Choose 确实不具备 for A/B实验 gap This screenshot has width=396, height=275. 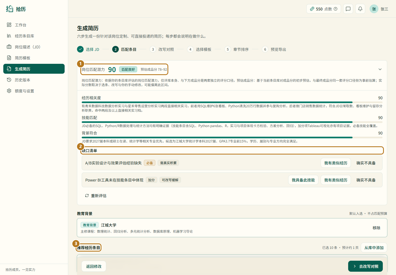[x=366, y=163]
